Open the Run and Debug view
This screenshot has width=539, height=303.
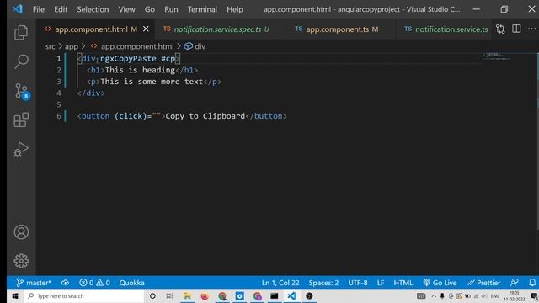click(x=21, y=149)
